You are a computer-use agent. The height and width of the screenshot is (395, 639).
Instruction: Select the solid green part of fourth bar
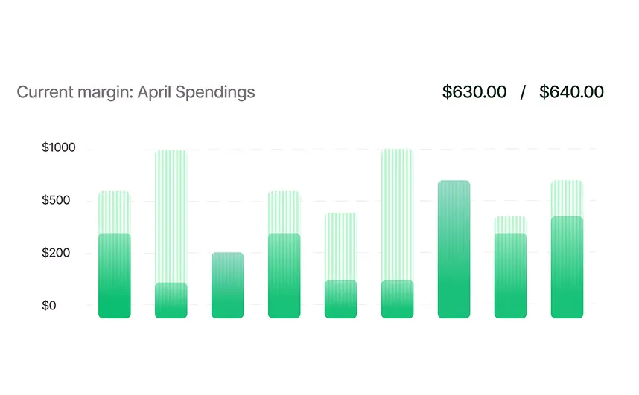point(284,275)
